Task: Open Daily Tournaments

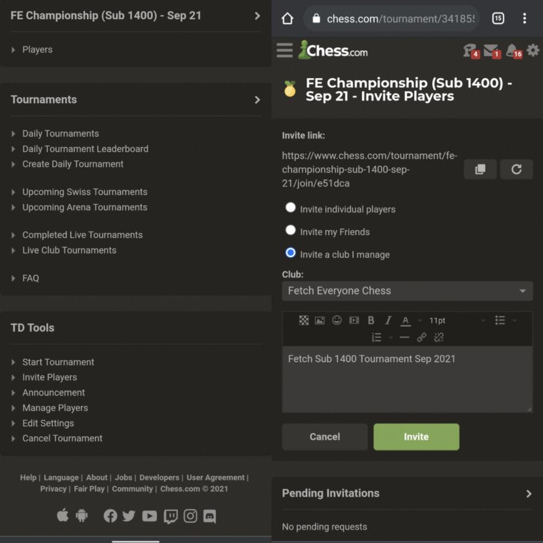Action: 61,134
